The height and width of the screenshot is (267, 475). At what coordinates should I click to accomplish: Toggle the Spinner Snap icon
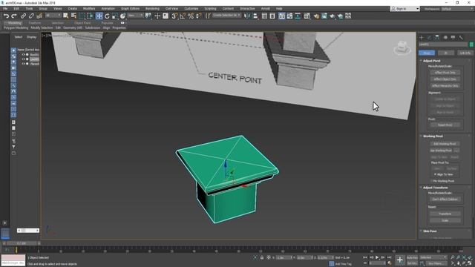199,16
